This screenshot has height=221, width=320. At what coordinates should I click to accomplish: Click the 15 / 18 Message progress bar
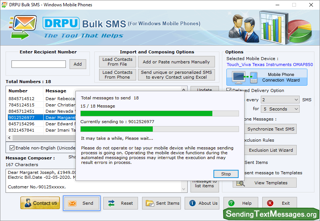click(159, 113)
